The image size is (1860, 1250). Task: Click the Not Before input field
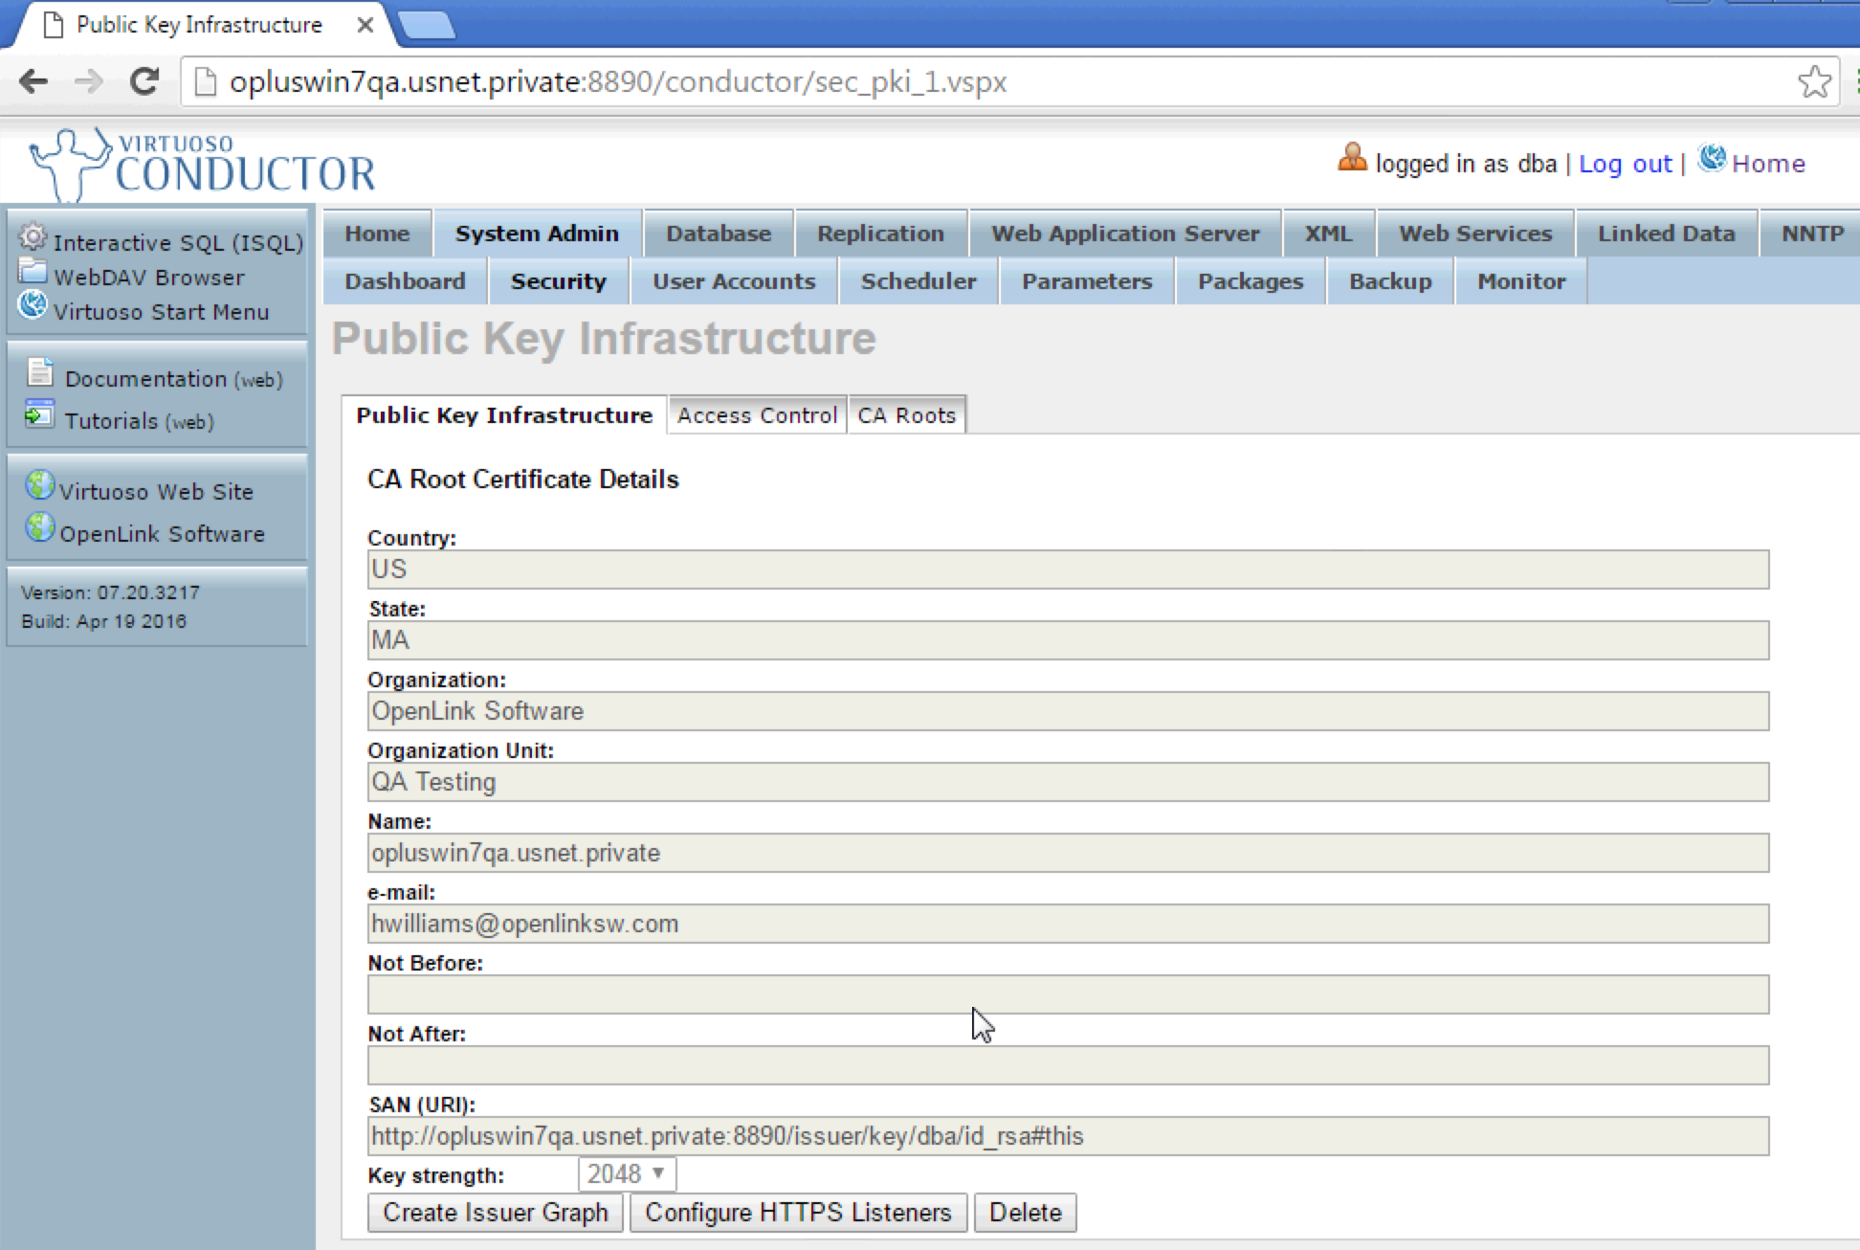(1068, 994)
